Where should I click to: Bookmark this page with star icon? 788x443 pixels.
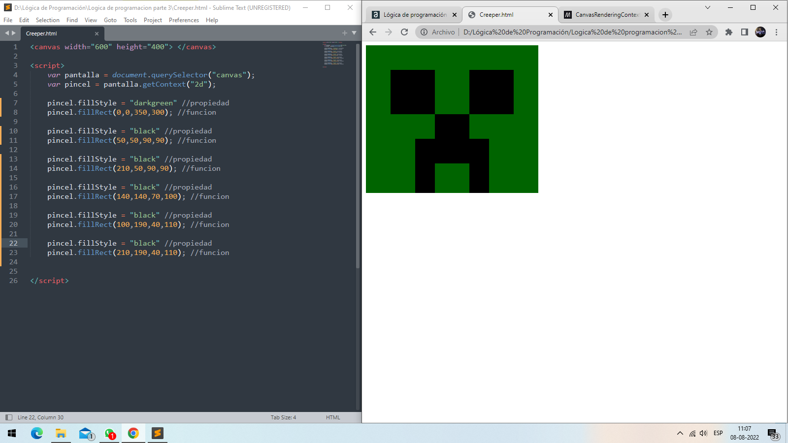[709, 32]
